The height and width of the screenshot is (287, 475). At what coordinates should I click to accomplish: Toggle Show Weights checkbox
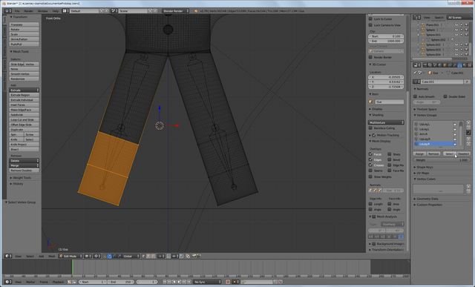point(370,177)
